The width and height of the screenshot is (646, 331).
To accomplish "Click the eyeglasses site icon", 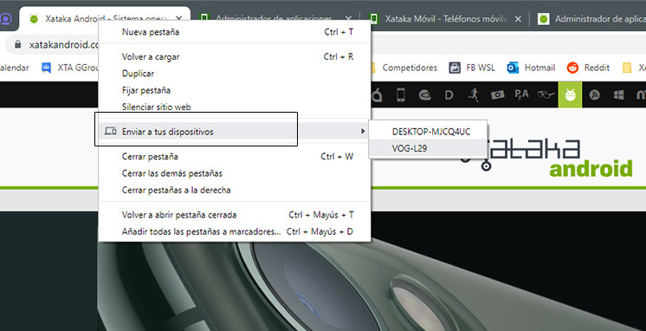I will (546, 95).
